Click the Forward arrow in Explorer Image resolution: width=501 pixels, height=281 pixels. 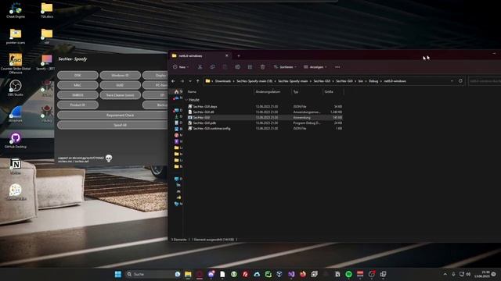182,81
